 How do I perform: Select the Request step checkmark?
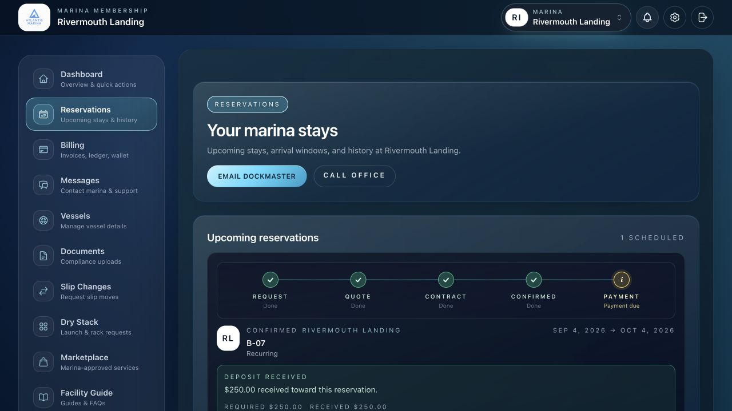pos(270,280)
